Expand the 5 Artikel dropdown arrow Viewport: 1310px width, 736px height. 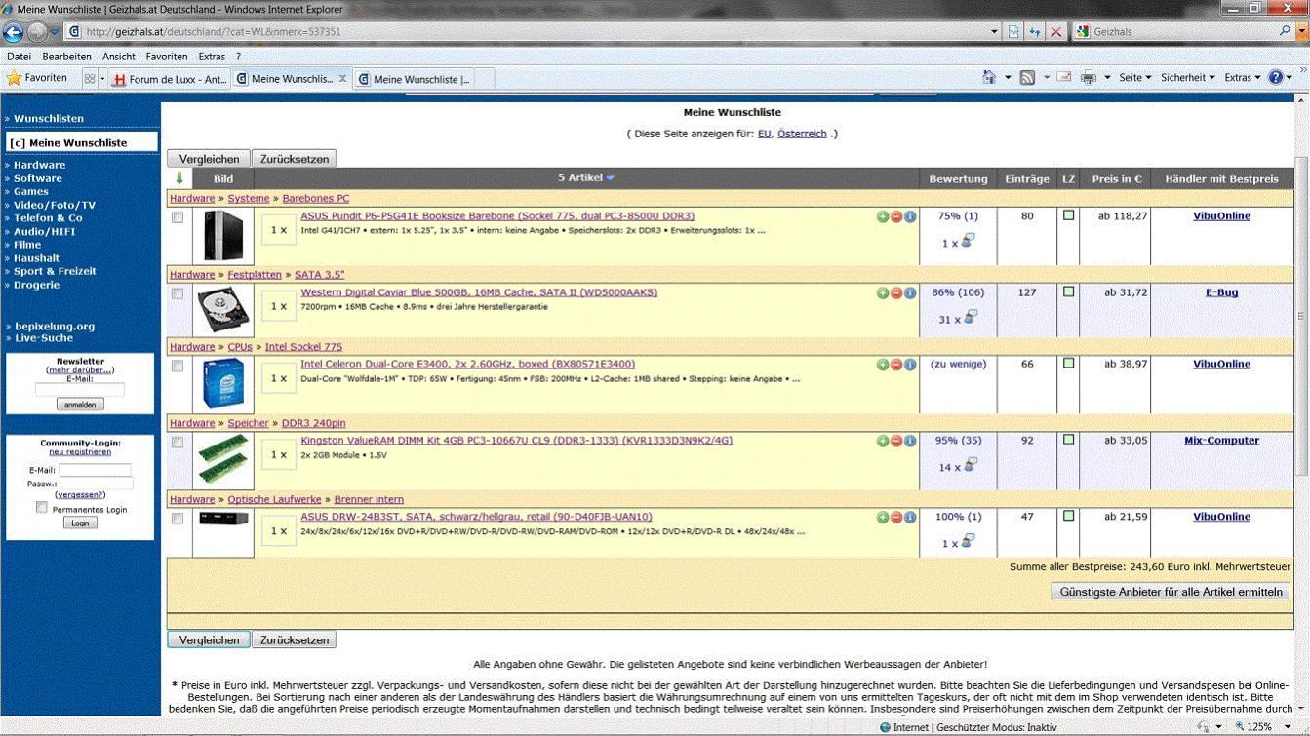click(610, 178)
